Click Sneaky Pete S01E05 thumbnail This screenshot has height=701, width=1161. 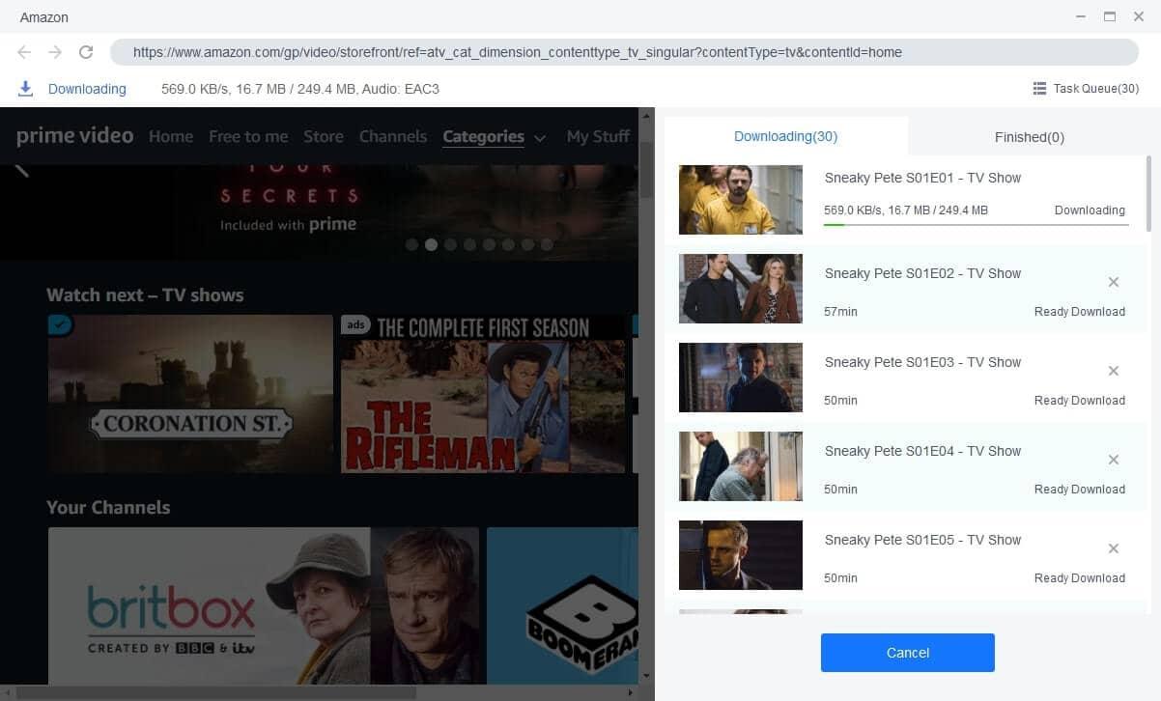(x=741, y=555)
